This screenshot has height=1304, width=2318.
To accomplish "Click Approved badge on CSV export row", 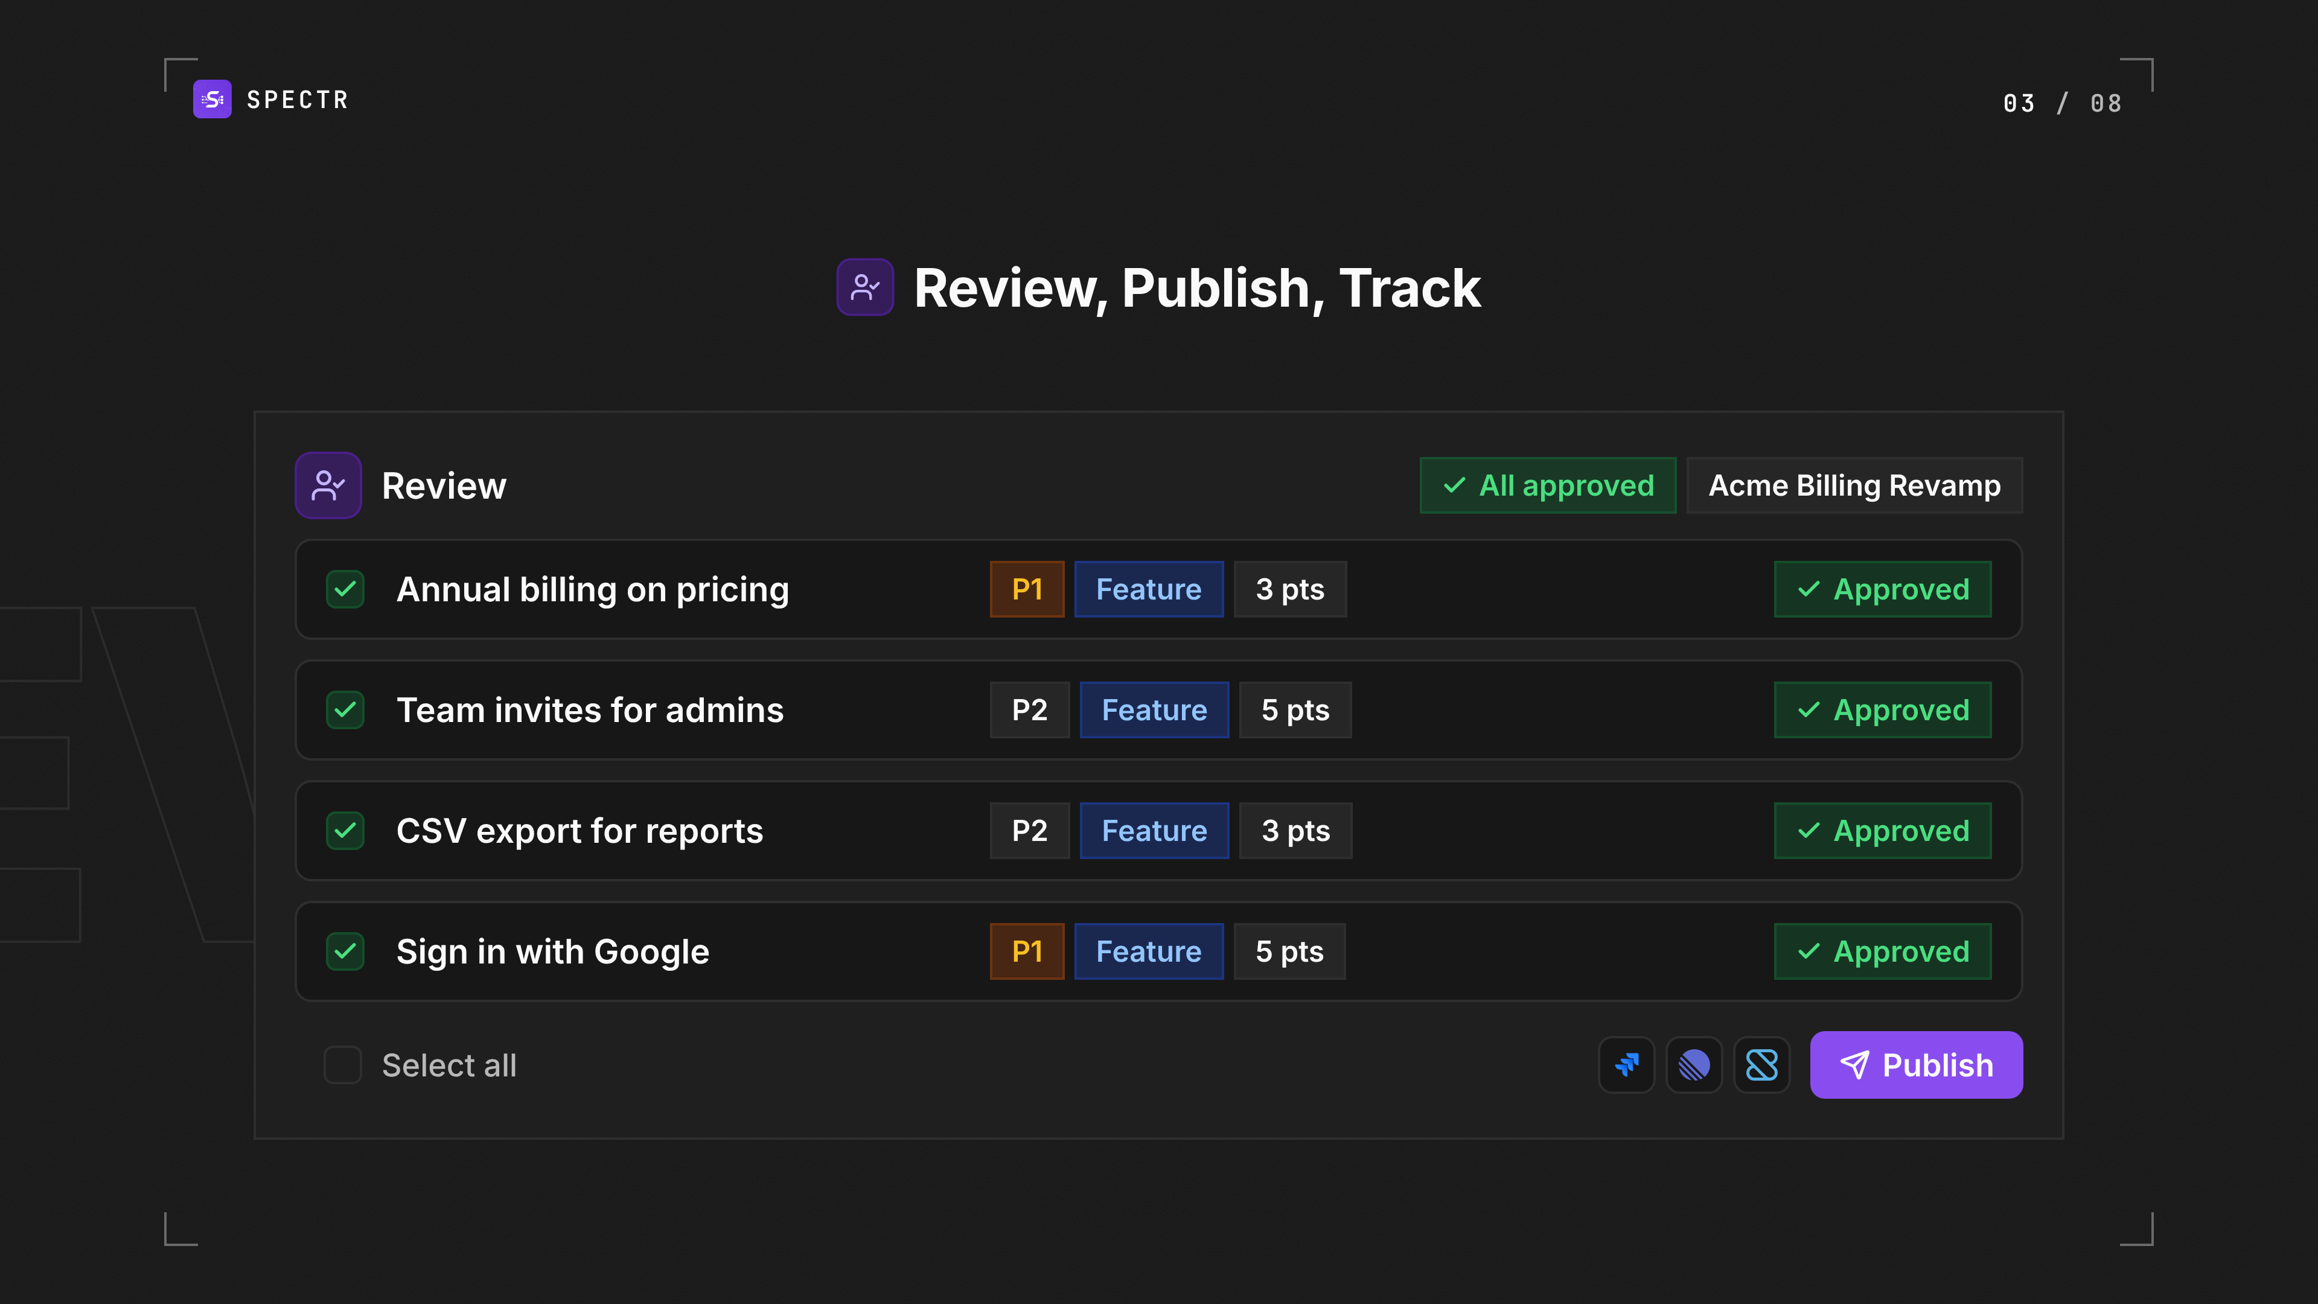I will click(x=1883, y=831).
